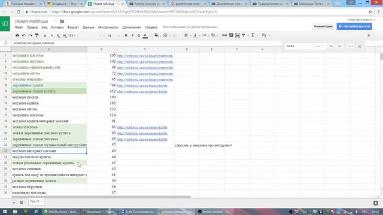The image size is (383, 215).
Task: Open the fill color picker
Action: click(x=156, y=36)
